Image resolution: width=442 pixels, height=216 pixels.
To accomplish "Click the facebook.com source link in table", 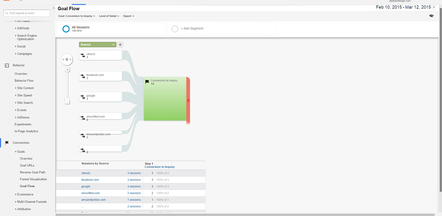I will coord(90,180).
